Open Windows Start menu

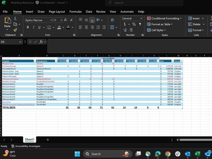tap(77, 154)
